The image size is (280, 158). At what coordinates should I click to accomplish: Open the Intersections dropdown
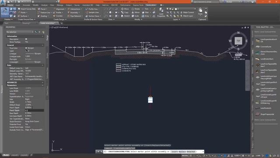click(x=75, y=9)
